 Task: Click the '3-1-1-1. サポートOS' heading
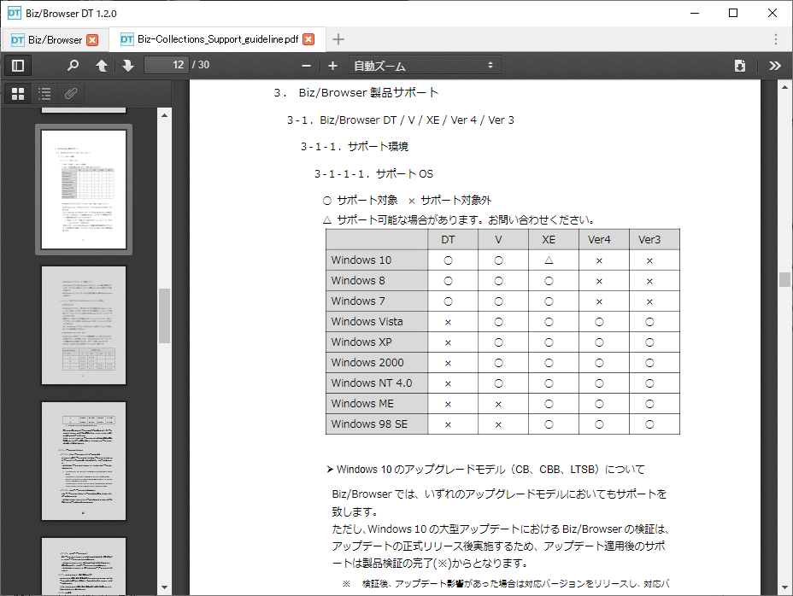[x=373, y=174]
